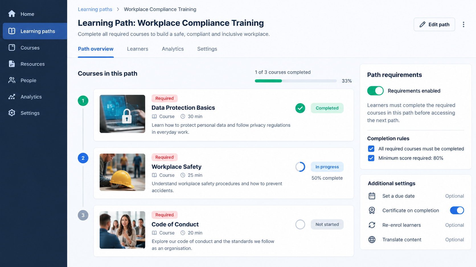The width and height of the screenshot is (476, 267).
Task: Open the Data Protection Basics course title
Action: click(183, 108)
